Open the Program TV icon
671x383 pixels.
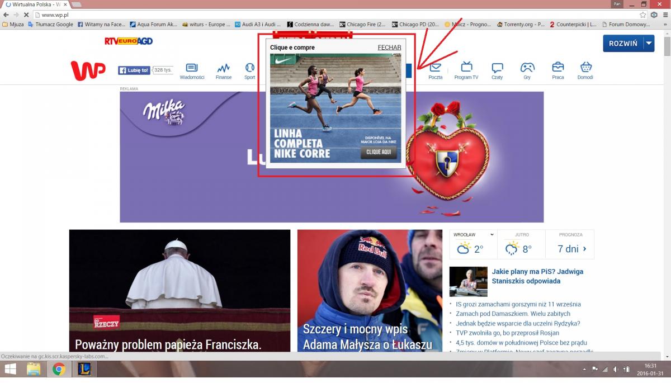click(x=466, y=71)
